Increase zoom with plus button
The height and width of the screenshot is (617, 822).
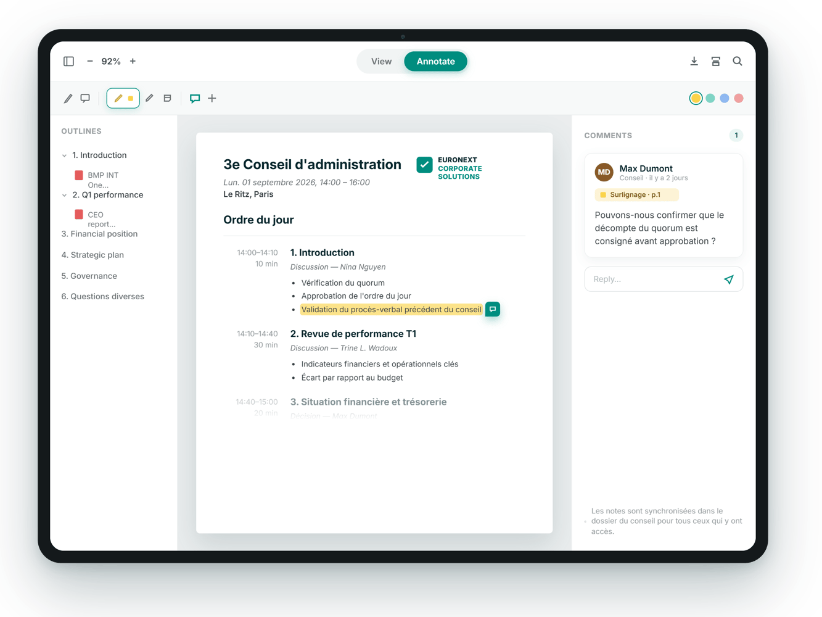133,61
